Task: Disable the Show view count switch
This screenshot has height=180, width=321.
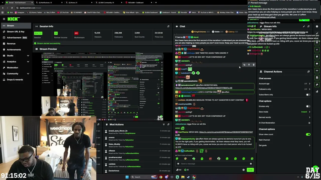Action: point(308,134)
